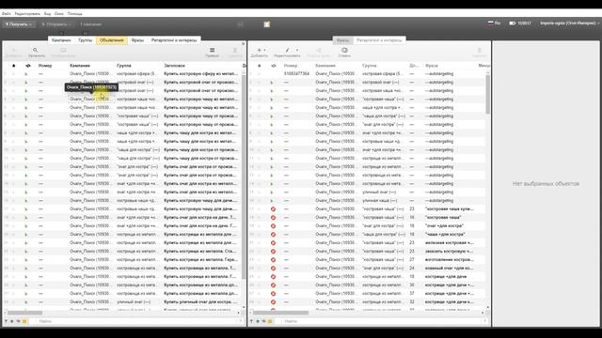Switch to left panel Фразы tab
Viewport: 602px width, 338px height.
pyautogui.click(x=137, y=39)
